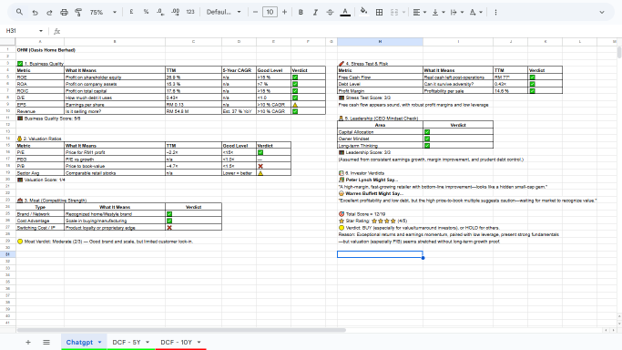The width and height of the screenshot is (622, 350).
Task: Click the horizontal scrollbar
Action: click(181, 330)
